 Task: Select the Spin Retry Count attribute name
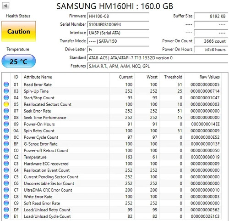[39, 131]
